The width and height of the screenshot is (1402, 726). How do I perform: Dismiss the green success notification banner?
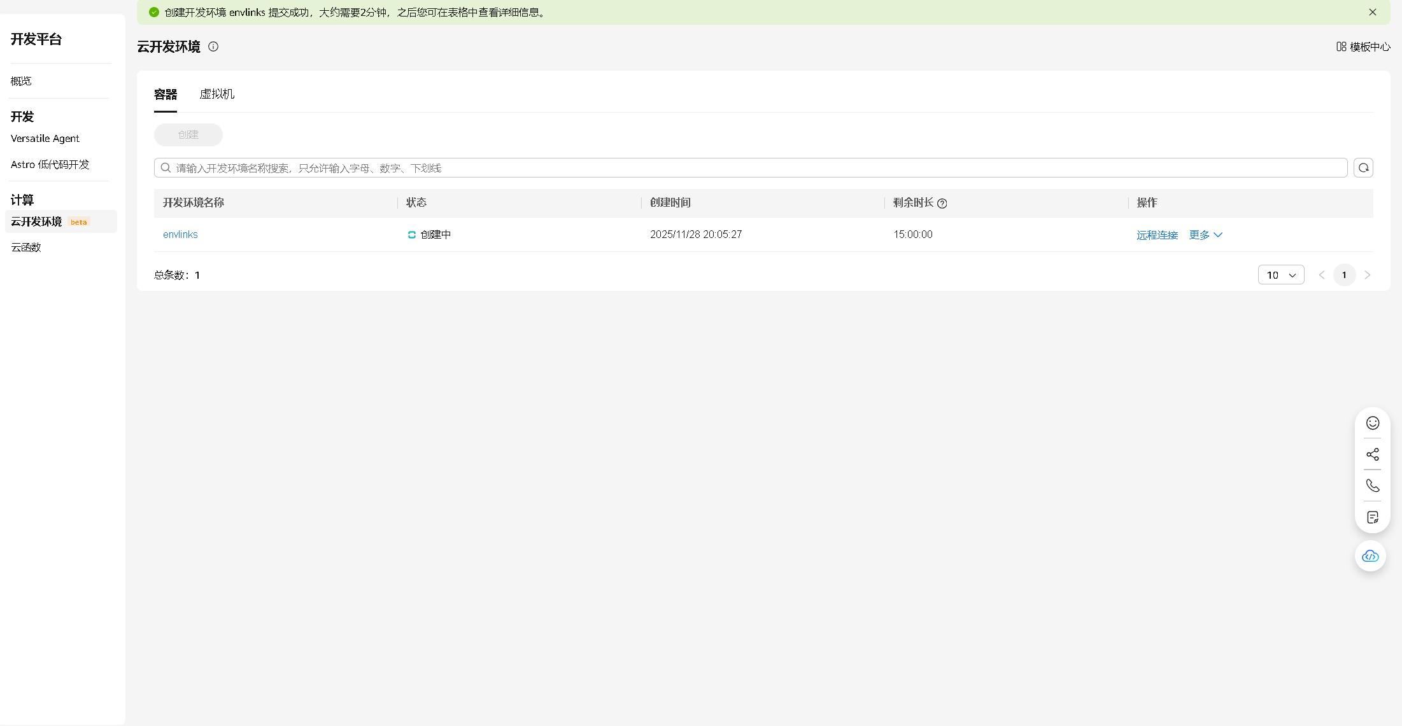click(x=1373, y=12)
